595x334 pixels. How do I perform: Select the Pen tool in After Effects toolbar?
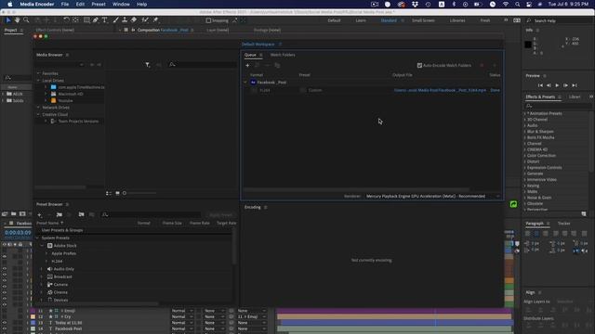tap(95, 20)
